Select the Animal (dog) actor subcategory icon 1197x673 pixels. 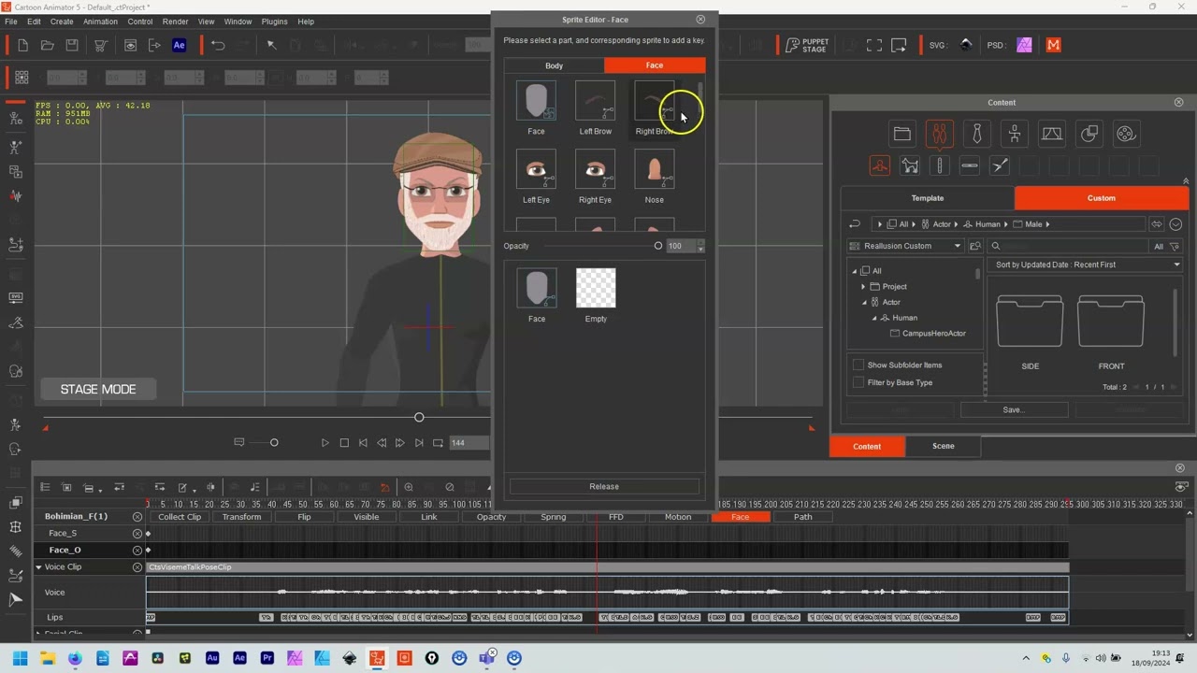(910, 166)
